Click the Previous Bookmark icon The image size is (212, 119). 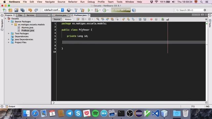coord(124,19)
